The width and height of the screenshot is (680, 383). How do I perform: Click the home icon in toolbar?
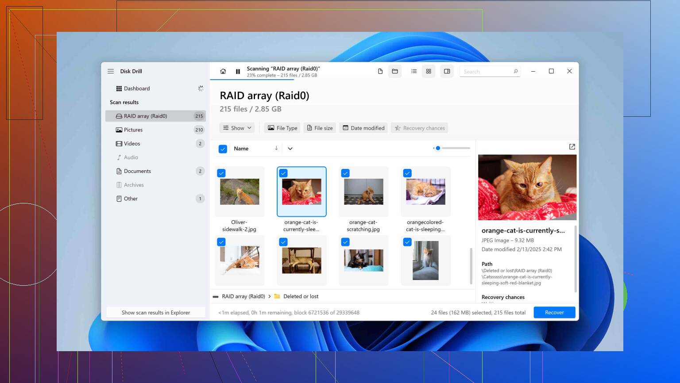[223, 71]
